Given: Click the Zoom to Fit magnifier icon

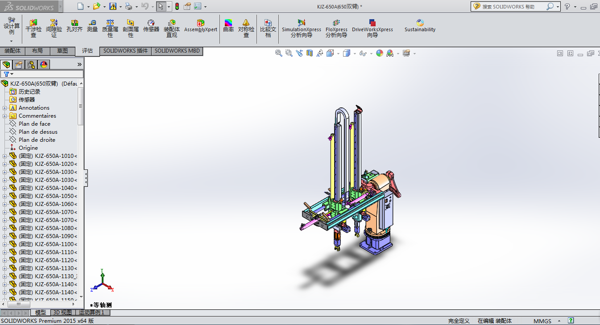Looking at the screenshot, I should click(279, 53).
